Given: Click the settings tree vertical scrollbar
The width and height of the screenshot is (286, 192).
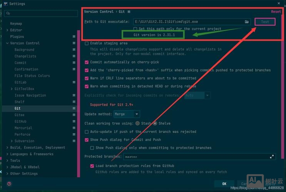Looking at the screenshot, I should pyautogui.click(x=79, y=103).
